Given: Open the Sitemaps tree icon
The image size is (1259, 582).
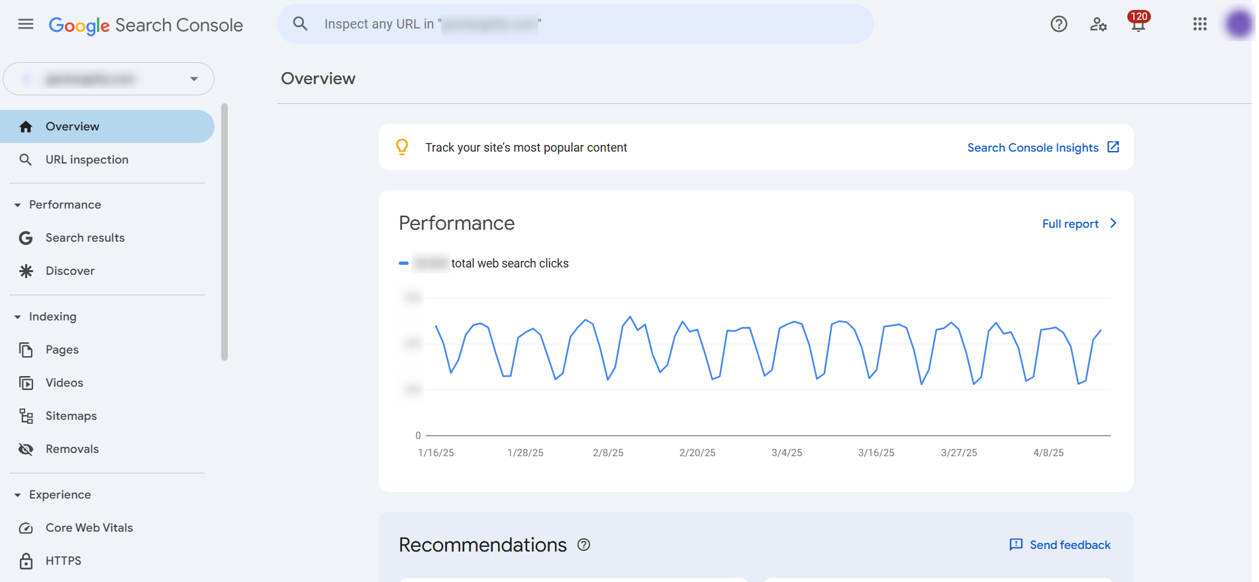Looking at the screenshot, I should 26,416.
